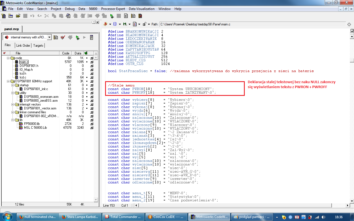This screenshot has height=221, width=354.
Task: Select DSP56800_zeroBSS.asm file
Action: pos(41,101)
